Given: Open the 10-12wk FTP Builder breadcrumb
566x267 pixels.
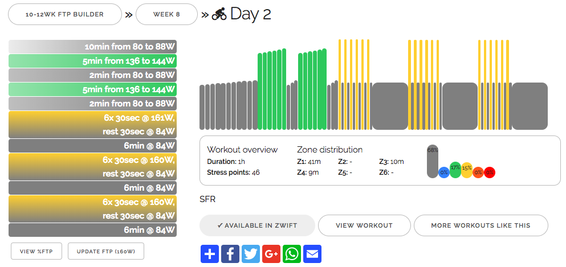Looking at the screenshot, I should (64, 14).
